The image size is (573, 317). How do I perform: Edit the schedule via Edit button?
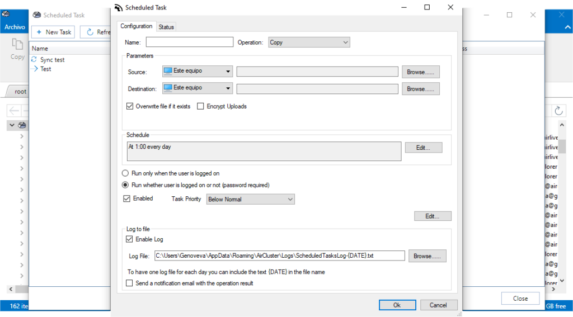point(424,148)
